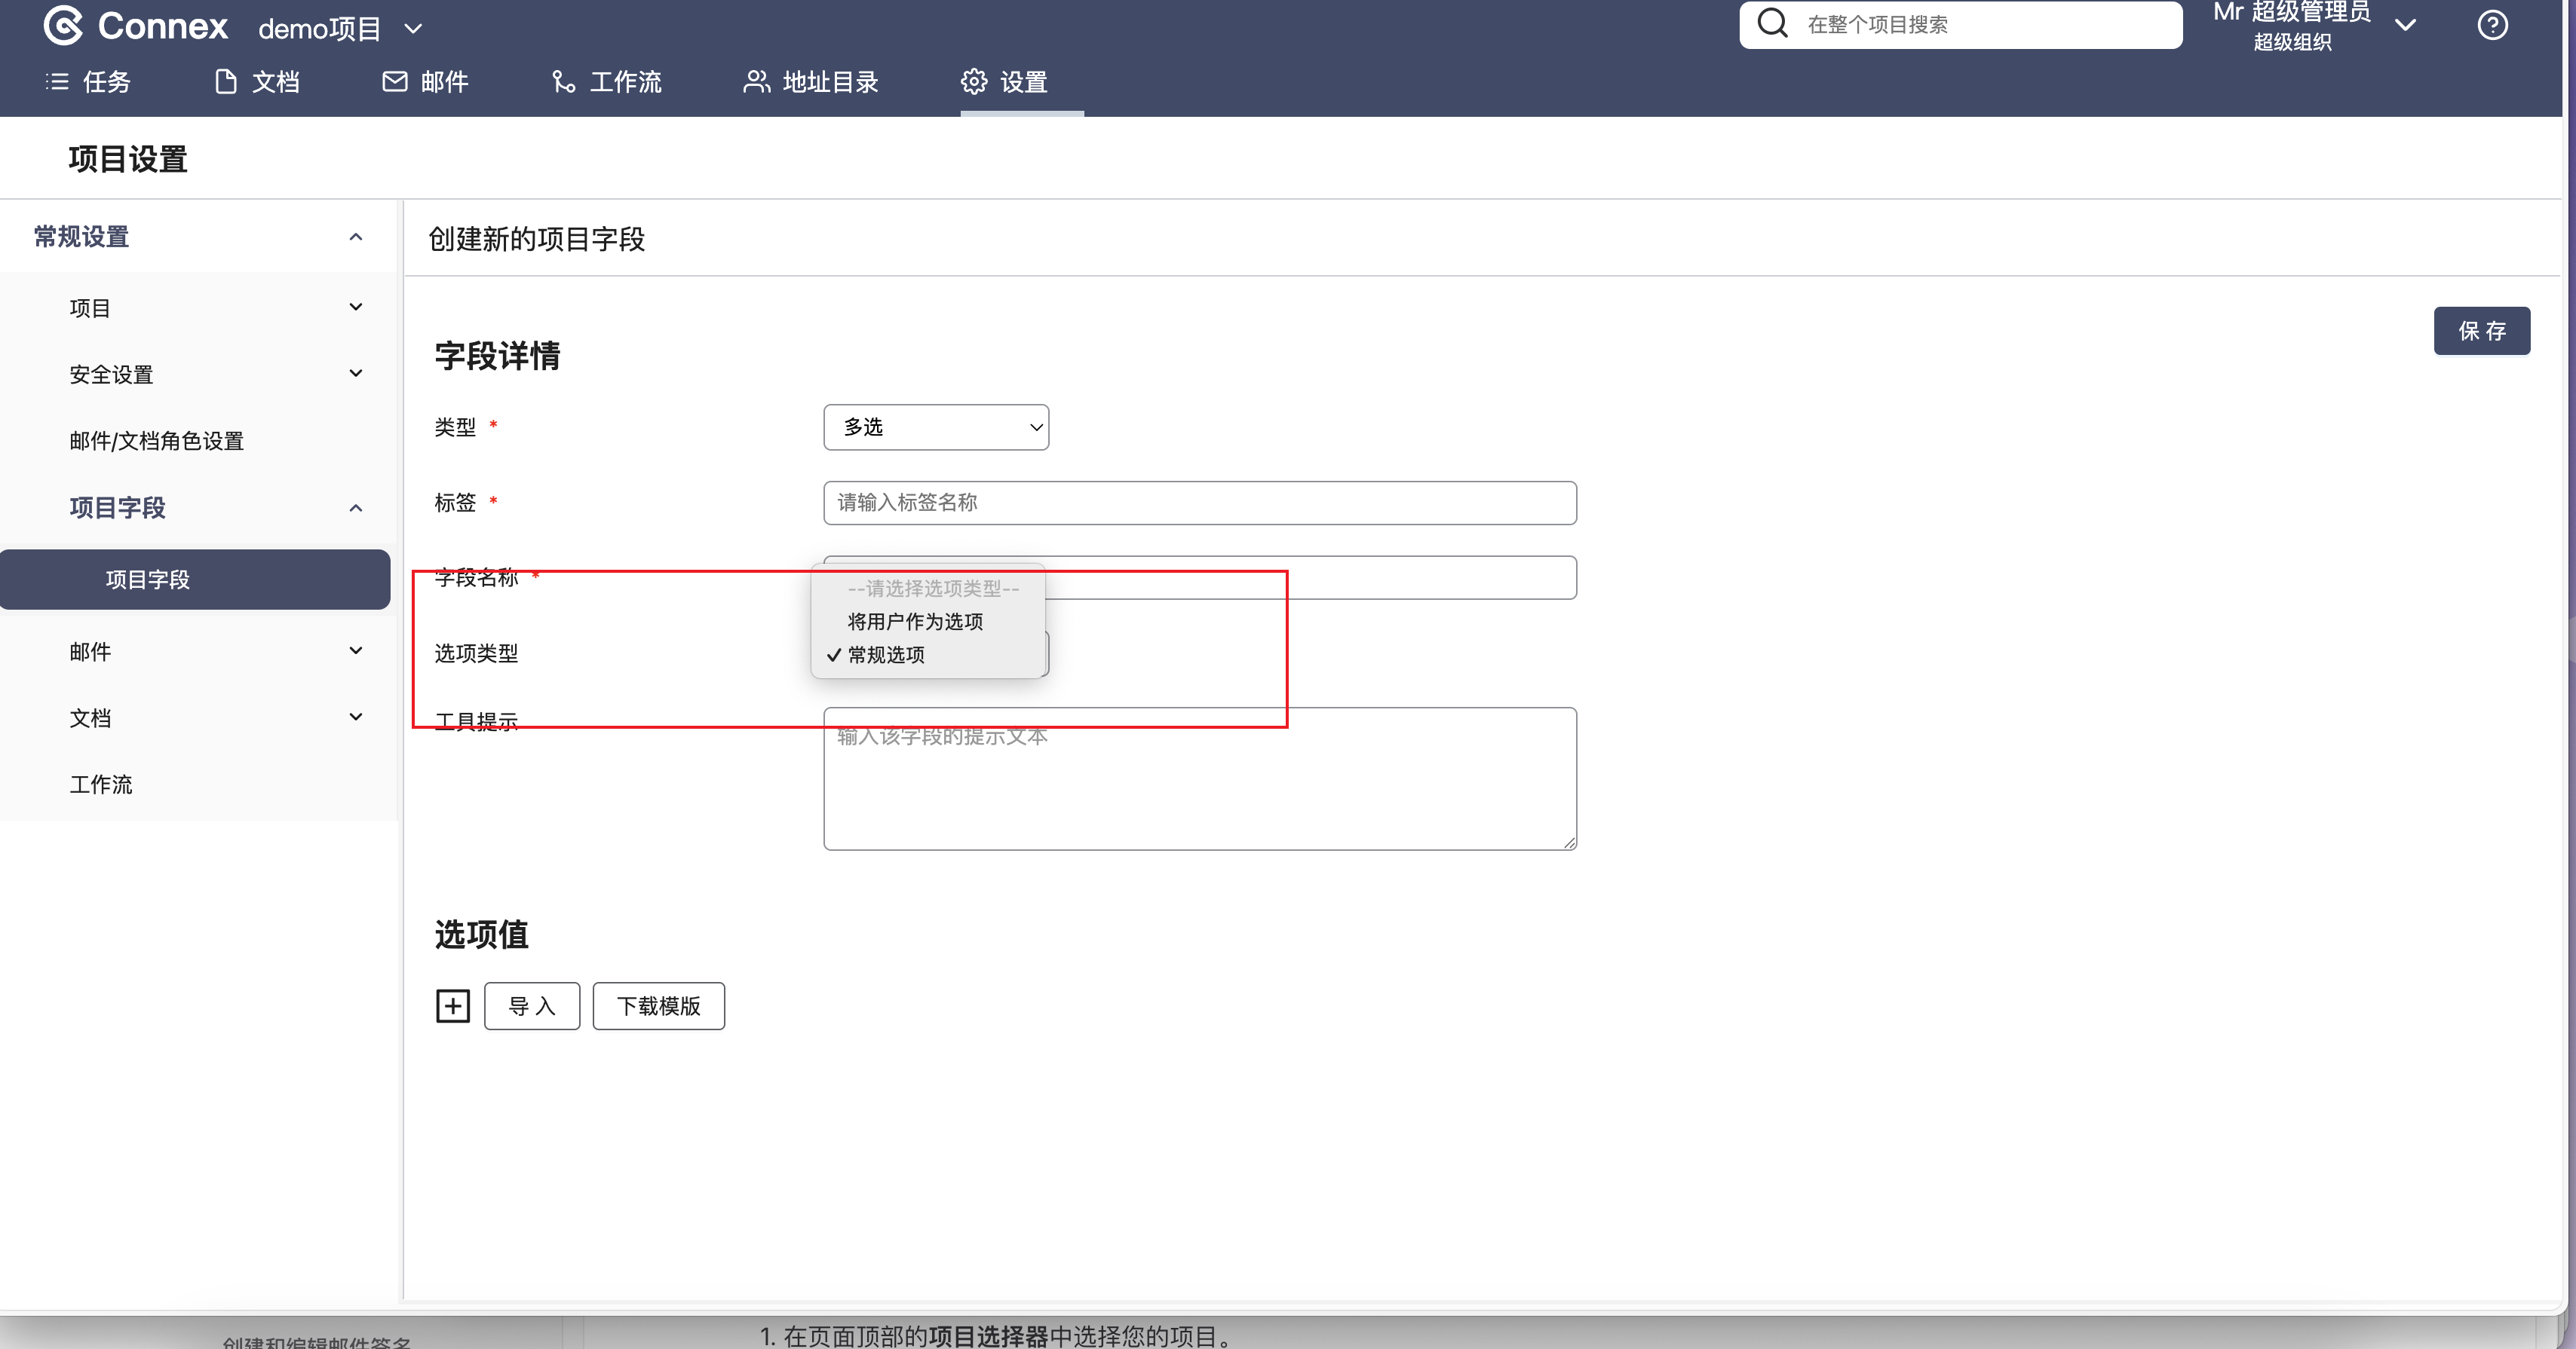Click the 保存 save button

pyautogui.click(x=2481, y=331)
